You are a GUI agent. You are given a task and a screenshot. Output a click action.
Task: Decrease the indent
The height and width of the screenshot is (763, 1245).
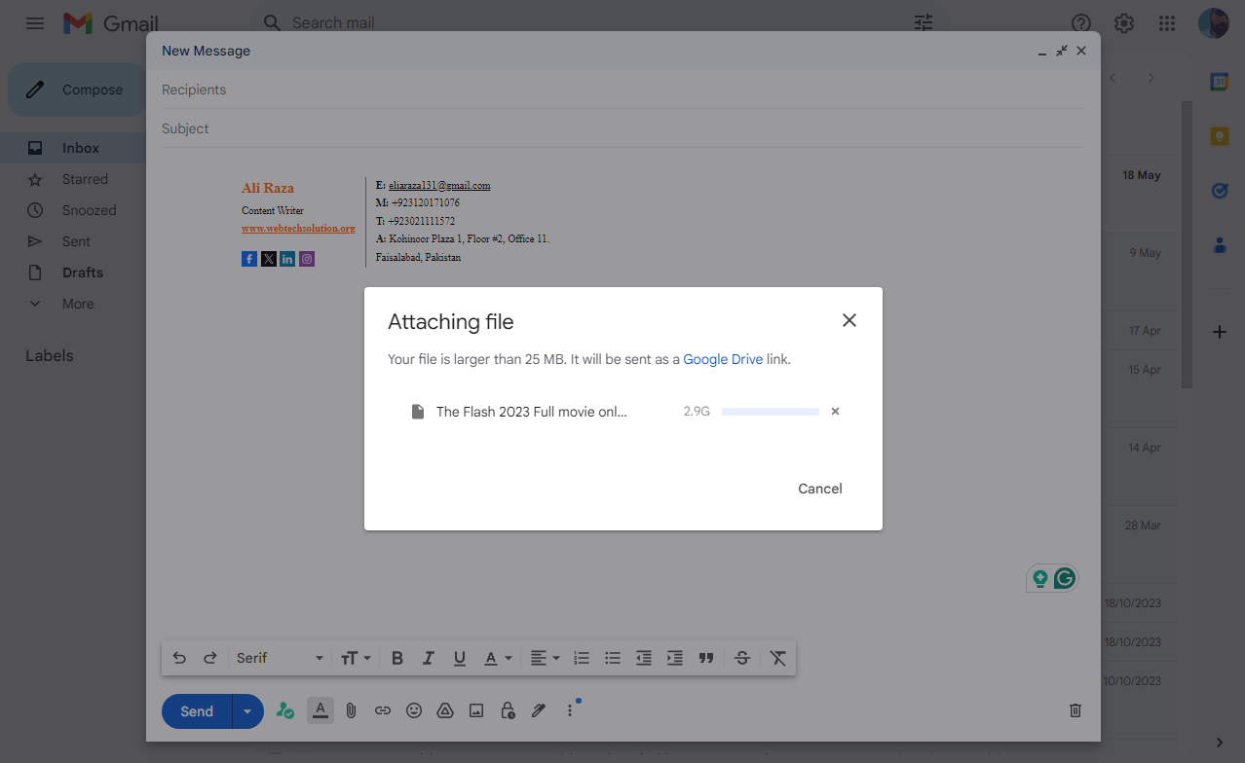point(644,658)
